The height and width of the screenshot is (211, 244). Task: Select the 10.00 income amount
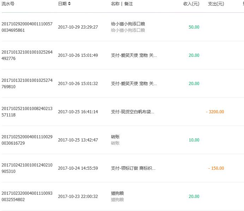[194, 140]
